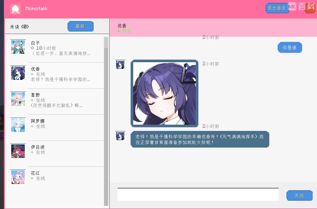Click 优香's long introduction message bubble
The image size is (317, 209).
point(200,139)
